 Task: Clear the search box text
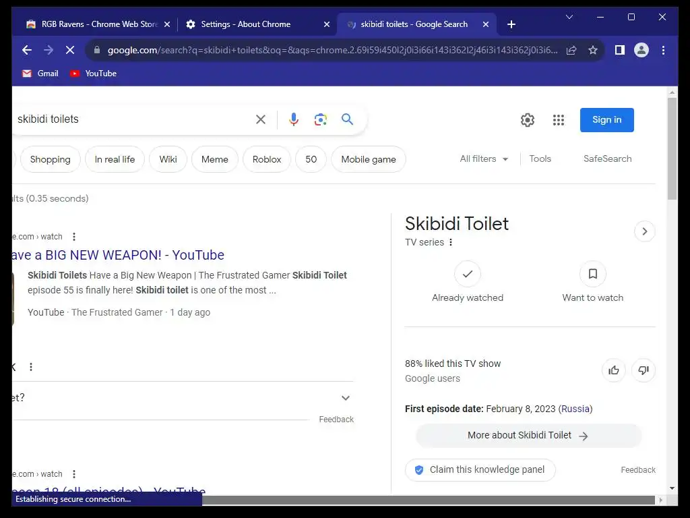(261, 119)
